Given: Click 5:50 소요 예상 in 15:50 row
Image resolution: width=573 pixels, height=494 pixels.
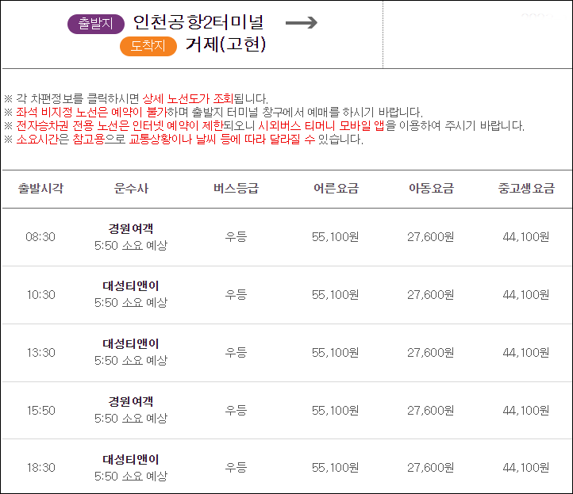Looking at the screenshot, I should click(131, 419).
